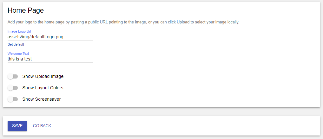
Task: Click the Set default link
Action: click(16, 44)
